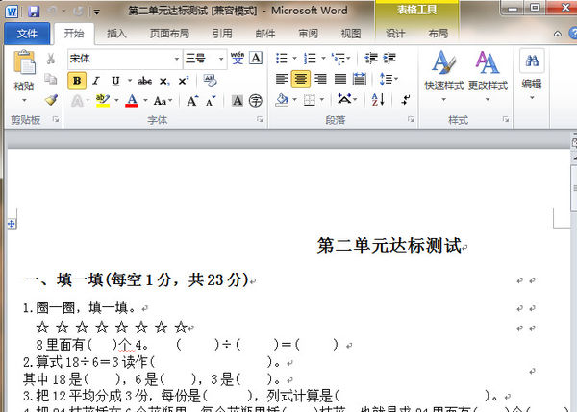Open the borders dropdown arrow
577x412 pixels.
(x=322, y=100)
